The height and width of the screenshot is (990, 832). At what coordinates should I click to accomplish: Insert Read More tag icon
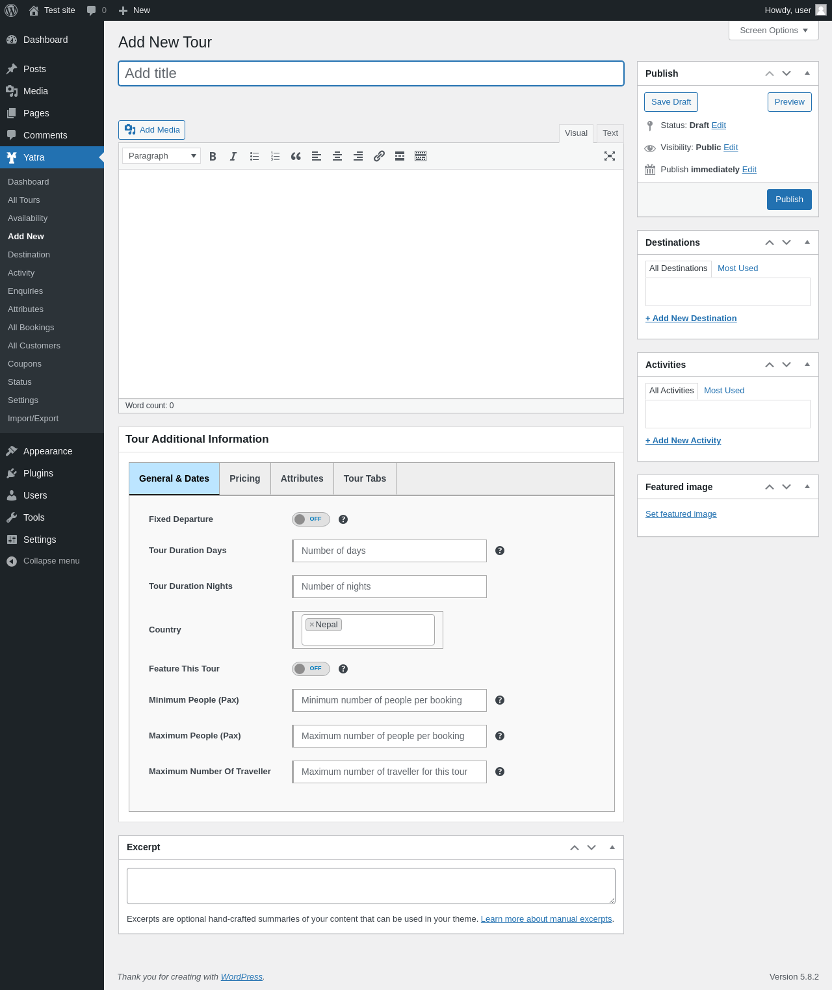click(x=400, y=156)
